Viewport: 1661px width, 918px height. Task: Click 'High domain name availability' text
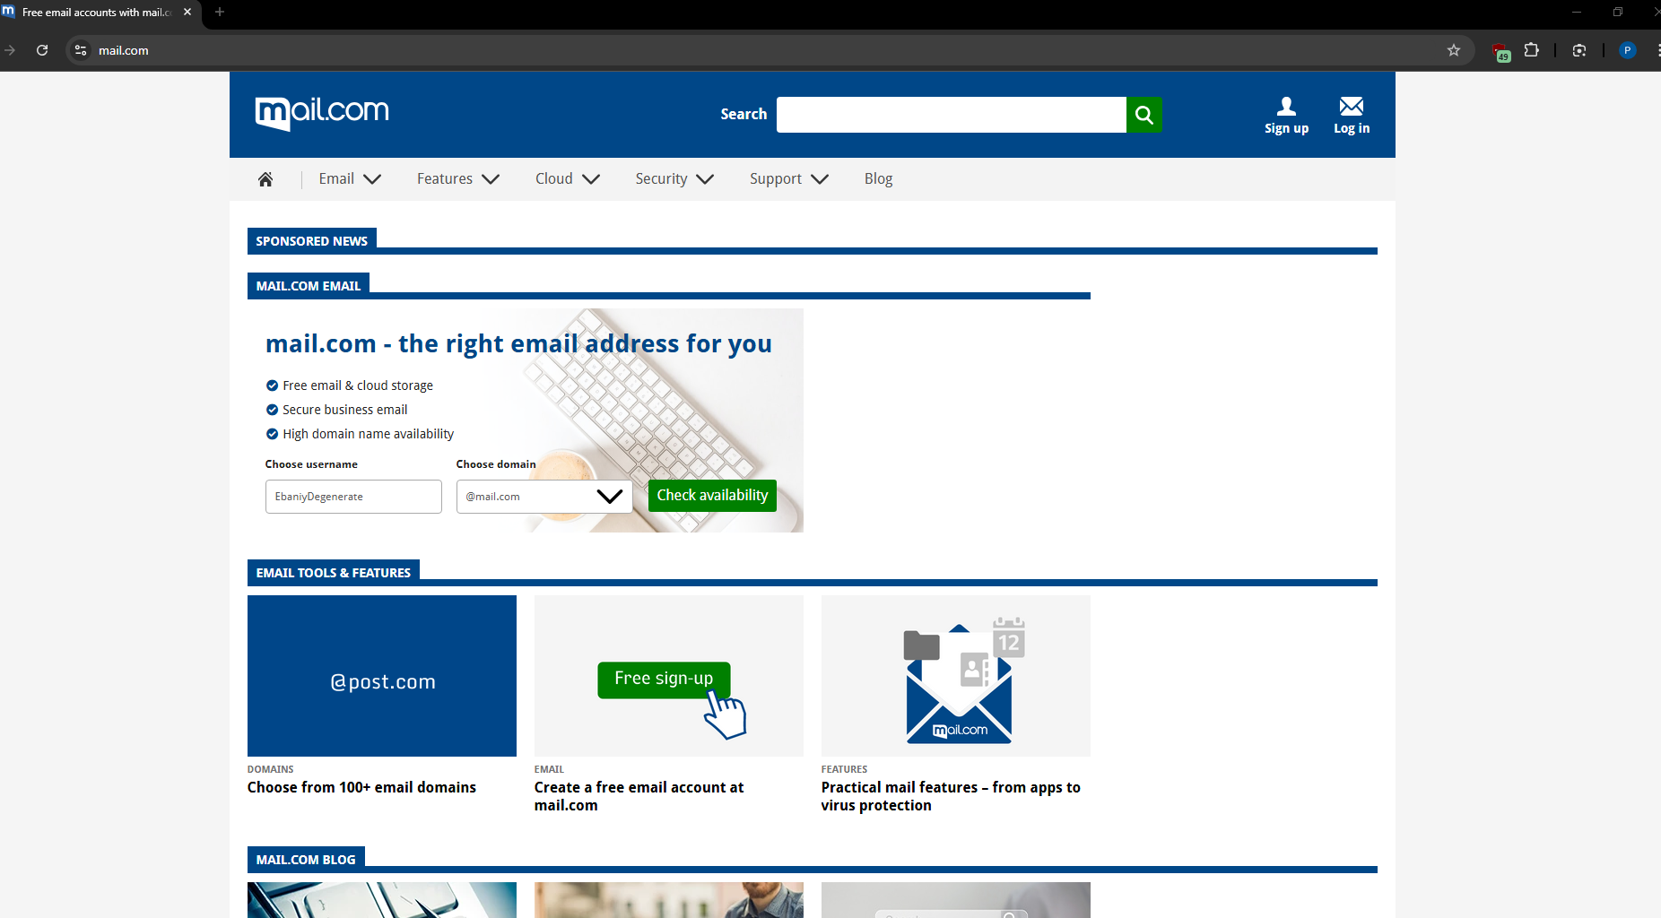point(369,434)
